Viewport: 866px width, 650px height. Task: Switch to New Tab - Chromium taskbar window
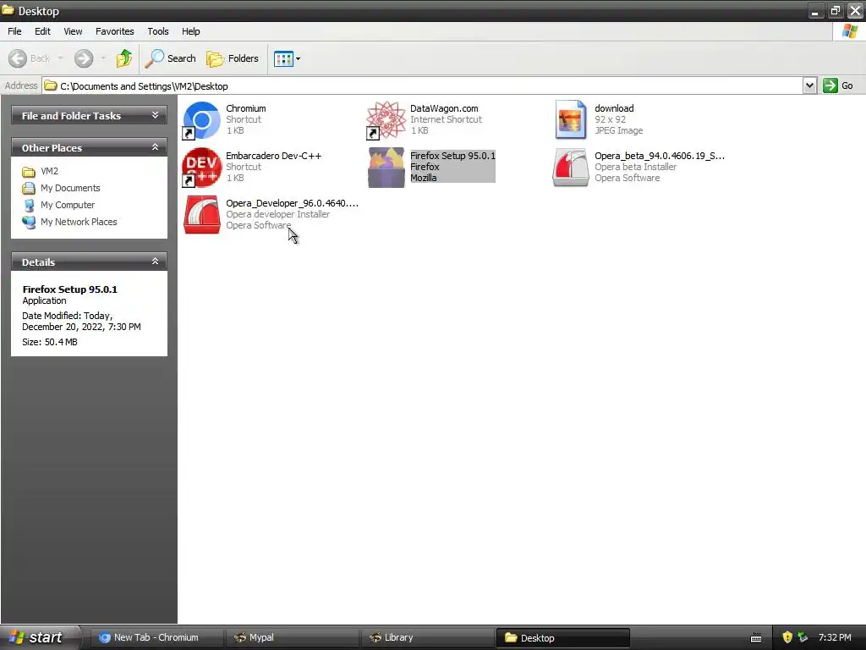tap(156, 638)
